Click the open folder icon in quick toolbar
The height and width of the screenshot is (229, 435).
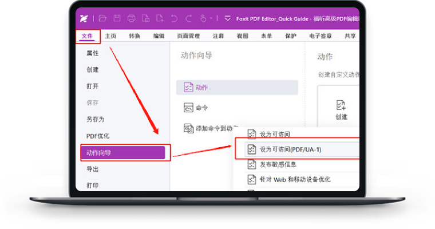point(102,18)
